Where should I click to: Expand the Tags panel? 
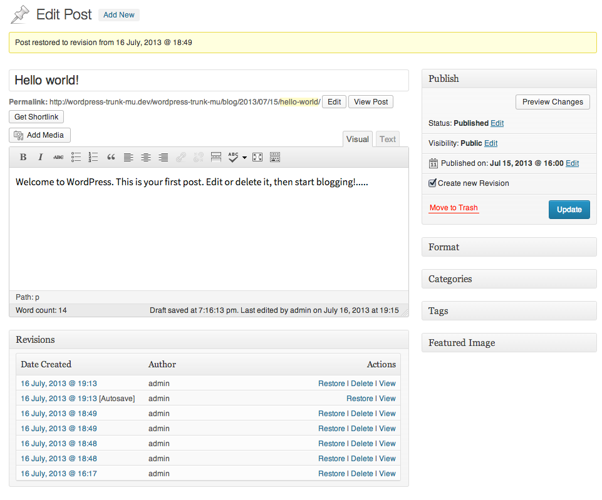pyautogui.click(x=509, y=310)
